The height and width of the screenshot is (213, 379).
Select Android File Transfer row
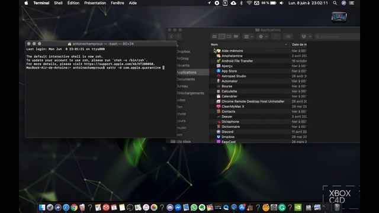pos(258,61)
